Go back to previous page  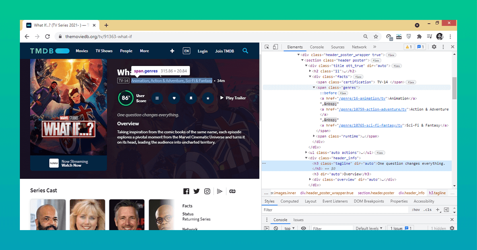pyautogui.click(x=27, y=36)
